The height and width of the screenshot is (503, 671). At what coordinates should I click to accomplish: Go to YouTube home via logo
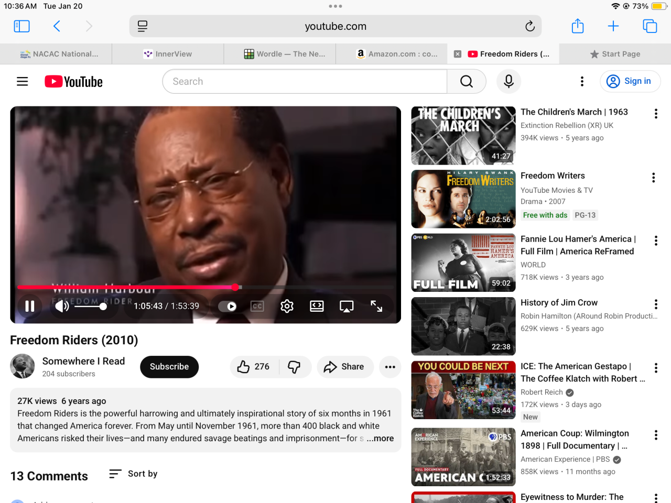[x=73, y=82]
